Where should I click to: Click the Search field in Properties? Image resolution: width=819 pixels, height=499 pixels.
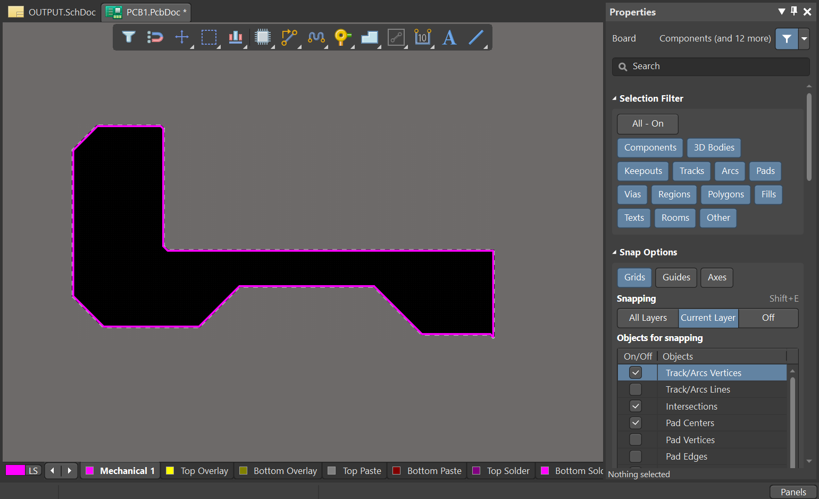click(x=711, y=66)
